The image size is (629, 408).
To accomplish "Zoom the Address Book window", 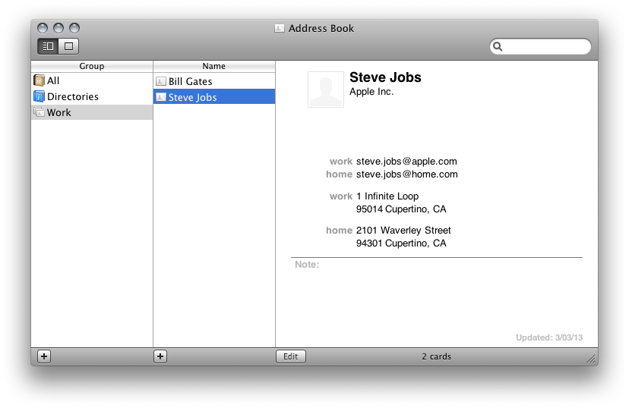I will 74,28.
